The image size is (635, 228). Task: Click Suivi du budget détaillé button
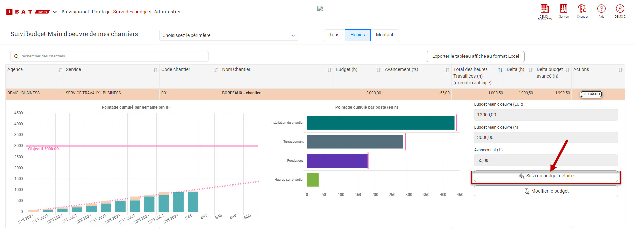(546, 176)
